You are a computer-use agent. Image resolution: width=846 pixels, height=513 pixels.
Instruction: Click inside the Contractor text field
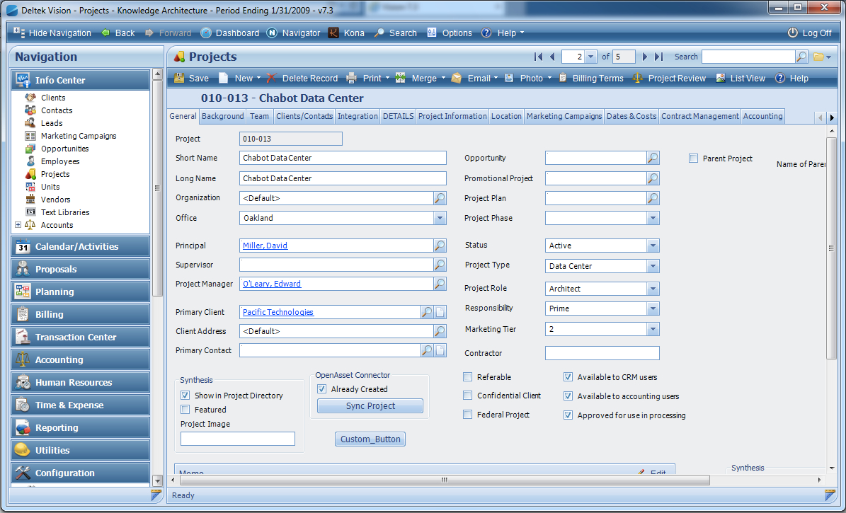[602, 352]
